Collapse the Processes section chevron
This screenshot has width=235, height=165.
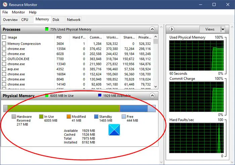click(x=152, y=29)
